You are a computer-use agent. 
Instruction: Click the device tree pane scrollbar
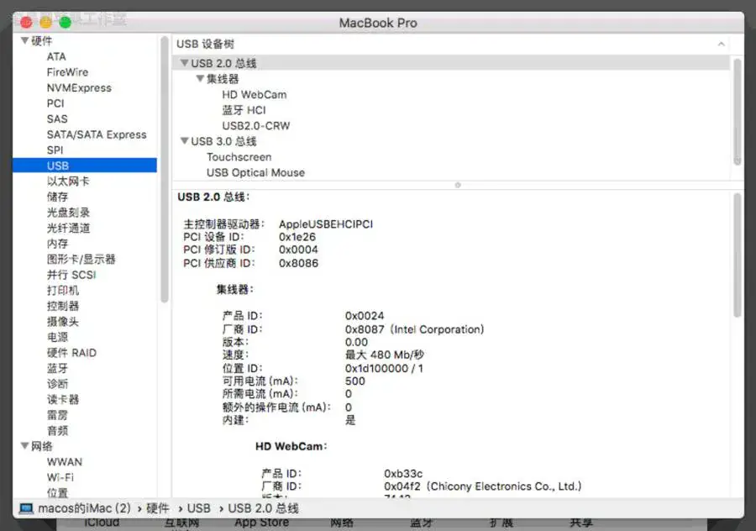tap(737, 111)
